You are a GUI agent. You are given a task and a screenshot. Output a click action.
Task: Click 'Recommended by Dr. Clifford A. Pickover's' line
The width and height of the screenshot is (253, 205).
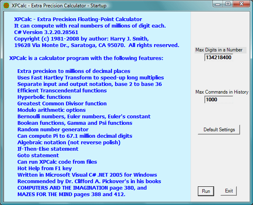tap(89, 181)
